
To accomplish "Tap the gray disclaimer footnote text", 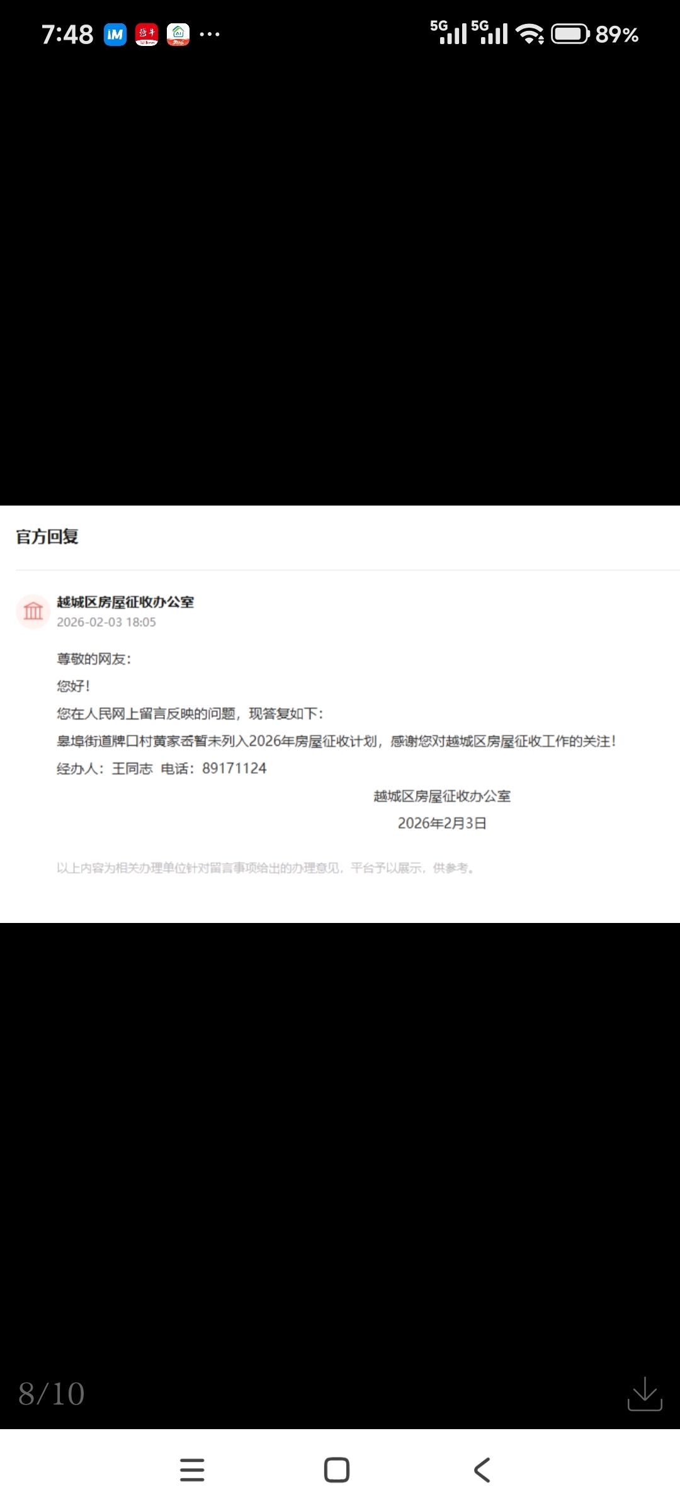I will 265,868.
